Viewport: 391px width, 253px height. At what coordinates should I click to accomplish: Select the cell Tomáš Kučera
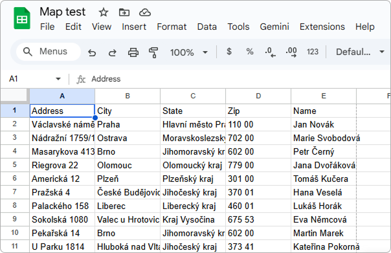324,179
